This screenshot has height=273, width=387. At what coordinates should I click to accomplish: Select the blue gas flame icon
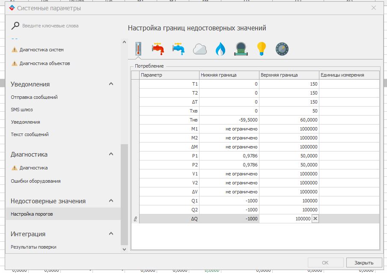220,49
